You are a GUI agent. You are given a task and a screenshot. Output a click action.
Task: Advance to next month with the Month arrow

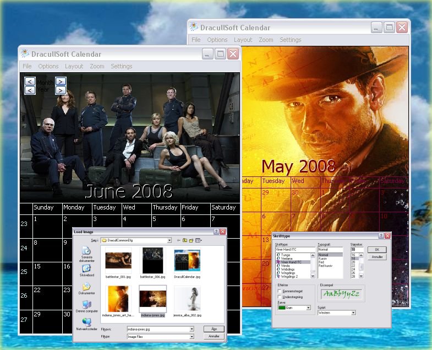[x=61, y=82]
